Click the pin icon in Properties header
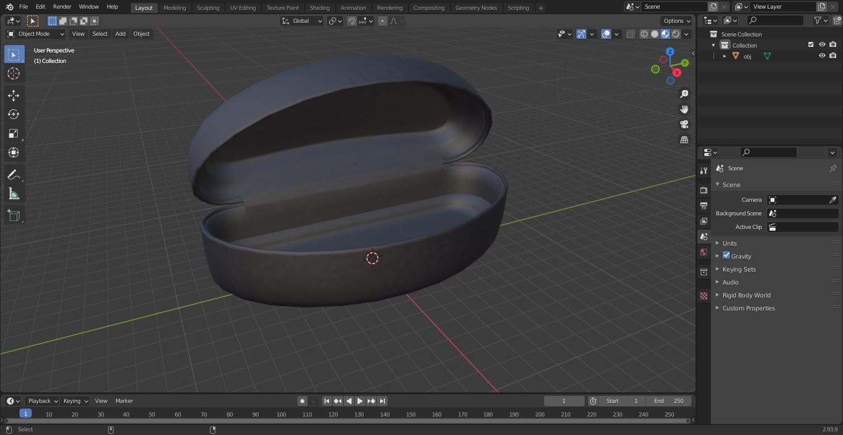 click(x=833, y=168)
